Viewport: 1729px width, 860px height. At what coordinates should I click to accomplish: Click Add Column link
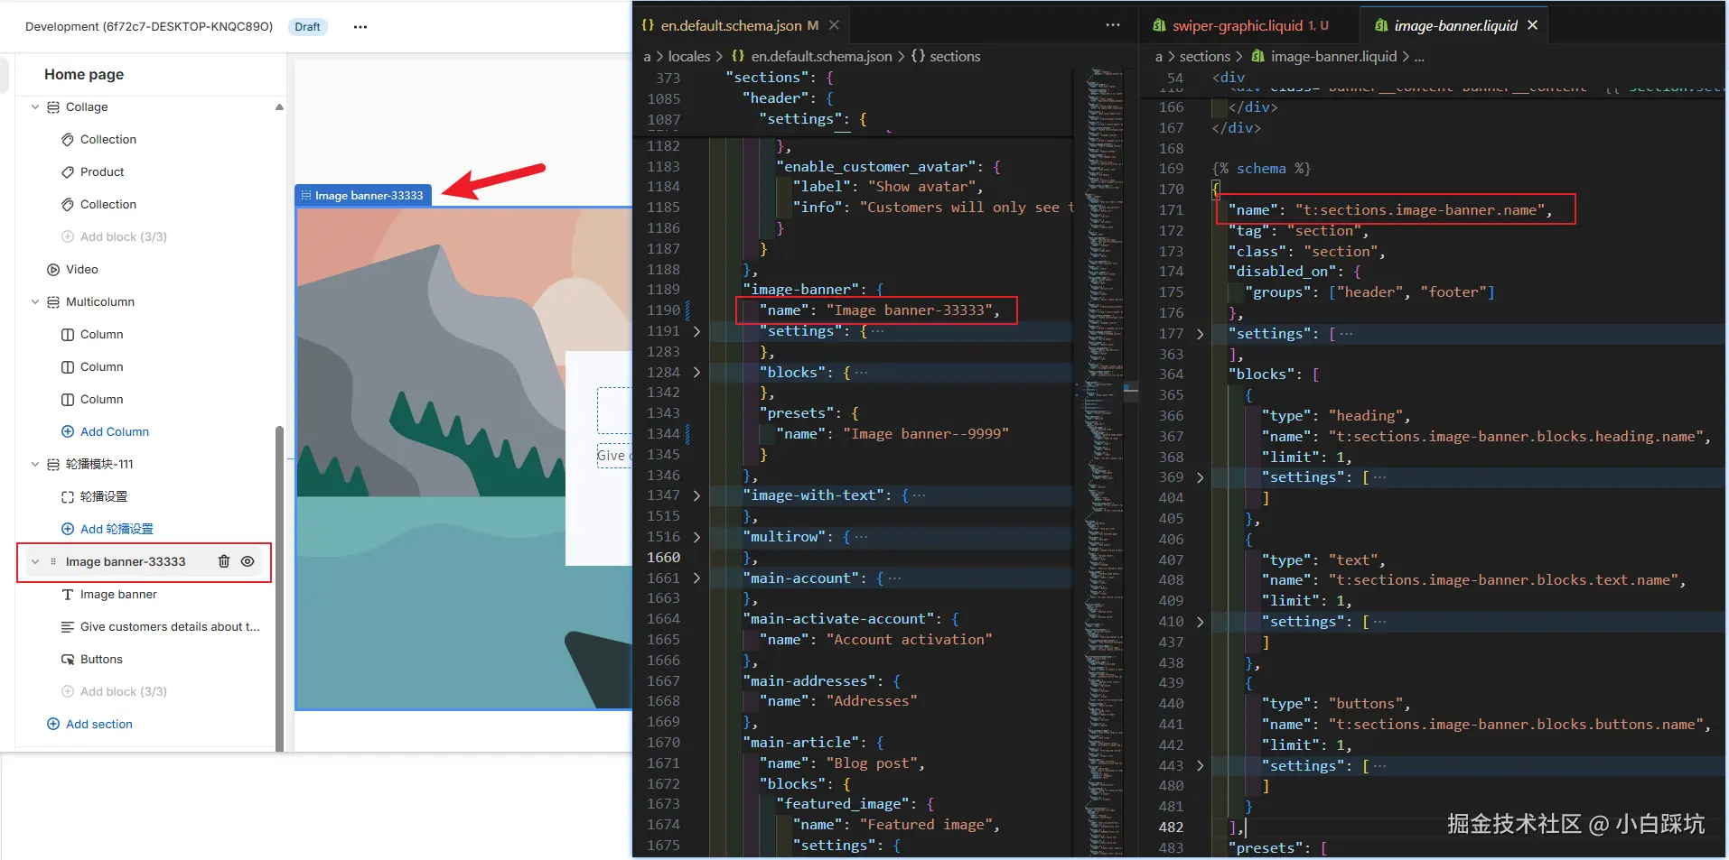(105, 431)
